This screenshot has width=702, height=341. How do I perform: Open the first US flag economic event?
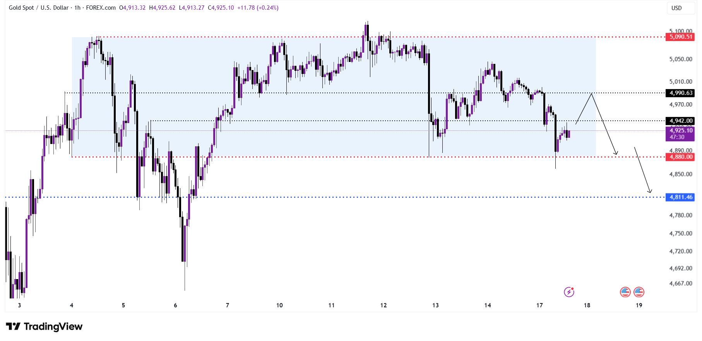625,292
